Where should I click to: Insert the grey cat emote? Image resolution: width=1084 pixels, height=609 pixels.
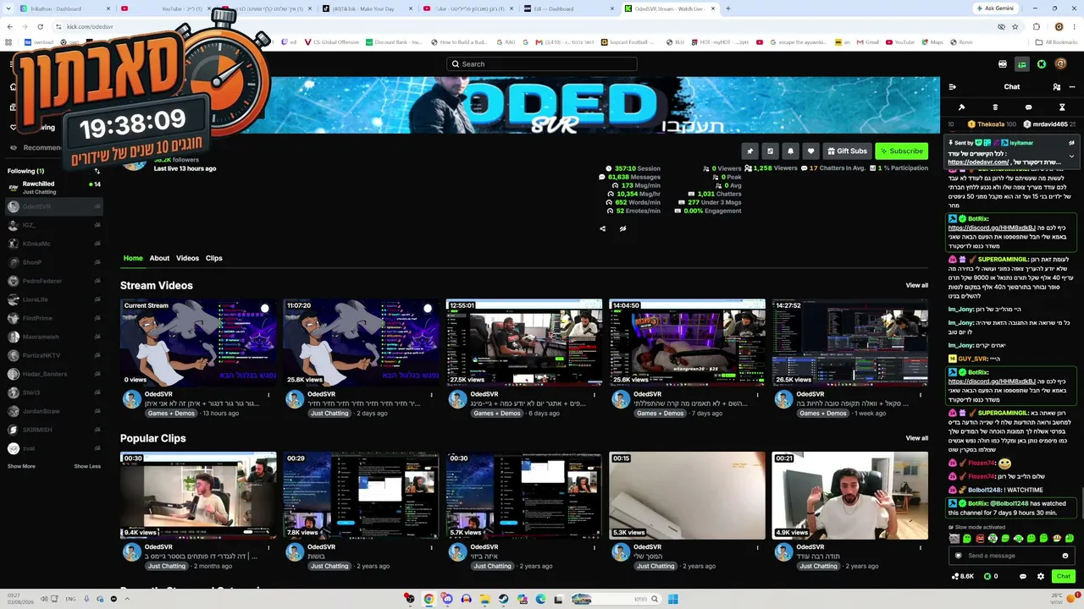(954, 539)
